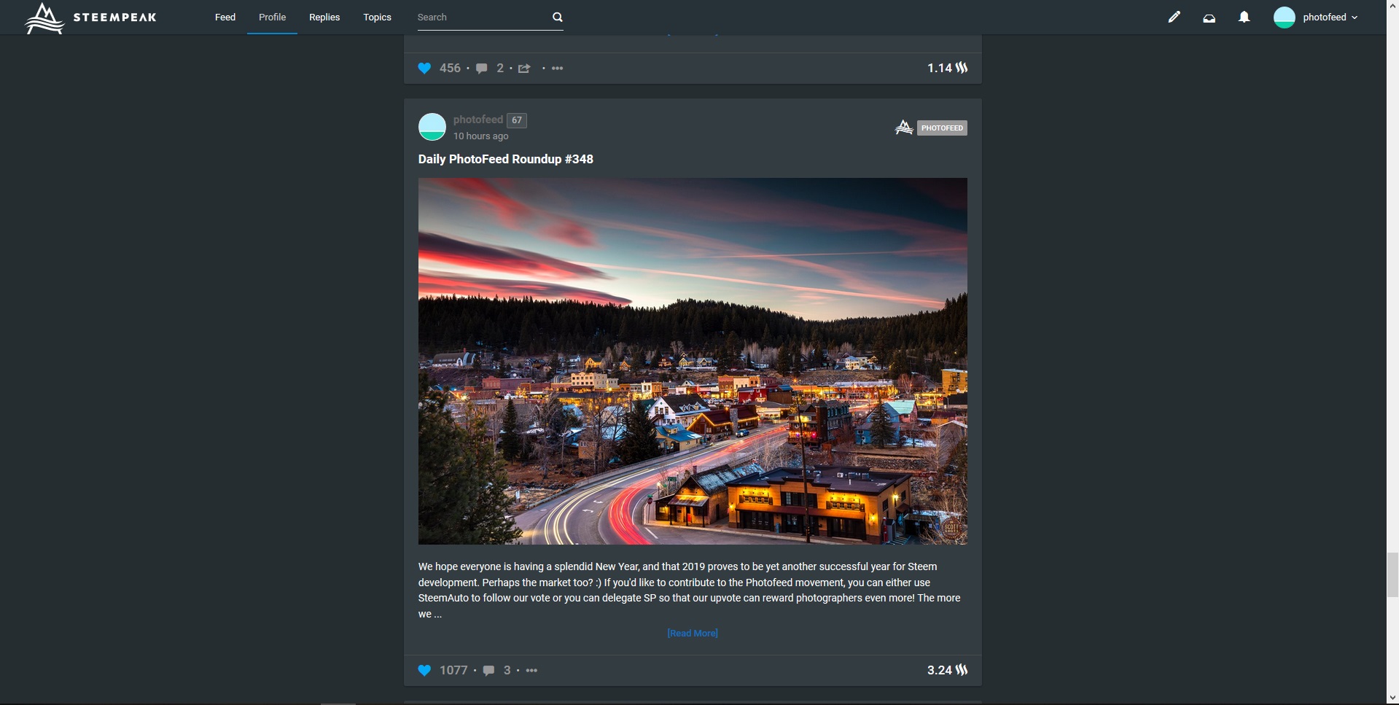Open more options on the 456-vote post
The height and width of the screenshot is (705, 1399).
pos(557,69)
